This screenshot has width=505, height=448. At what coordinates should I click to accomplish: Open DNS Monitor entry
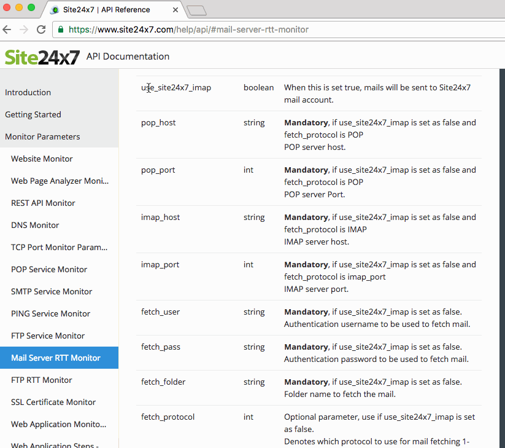click(35, 225)
